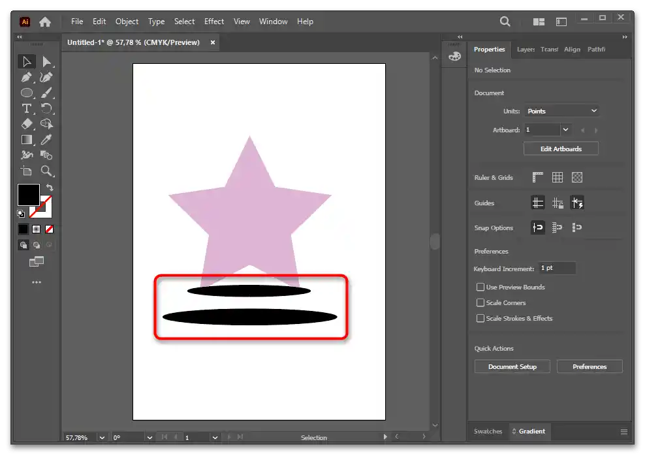The image size is (645, 455).
Task: Toggle the transparency grid icon
Action: 577,177
